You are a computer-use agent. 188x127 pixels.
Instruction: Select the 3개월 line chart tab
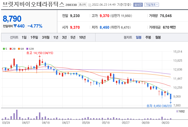pos(46,37)
